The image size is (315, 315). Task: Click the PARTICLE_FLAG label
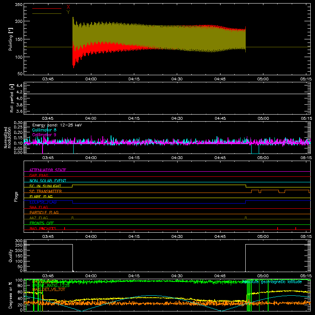click(44, 212)
